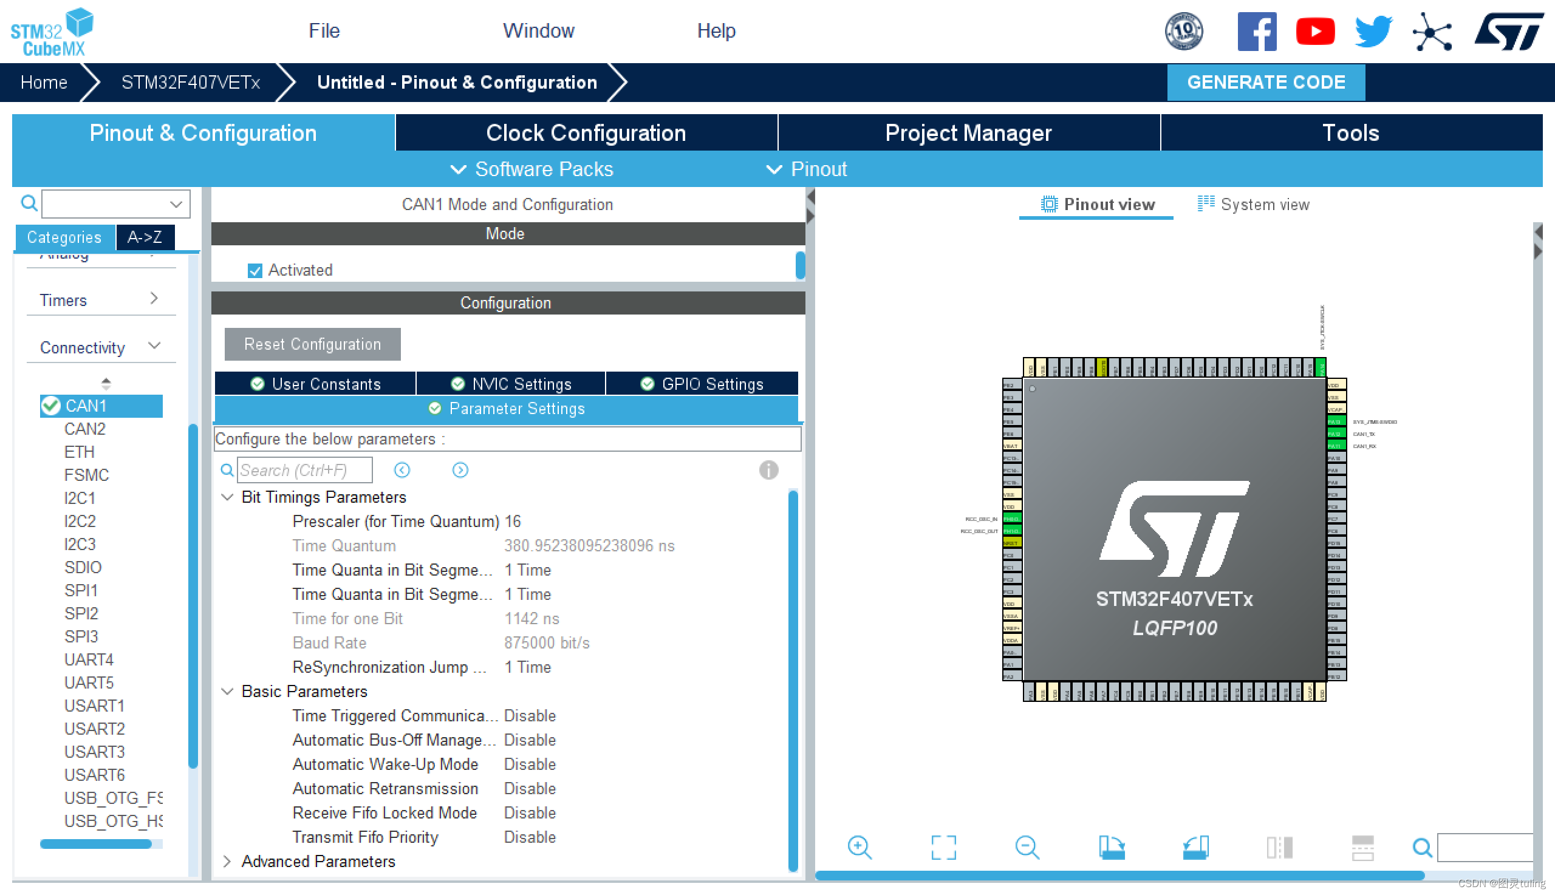Select USART1 peripheral
Screen dimensions: 1555x895
94,706
